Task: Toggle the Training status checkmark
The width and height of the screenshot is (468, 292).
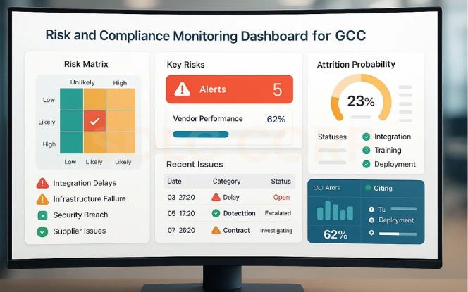Action: [x=366, y=150]
